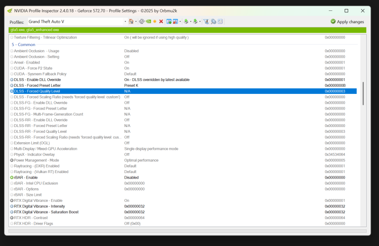Select 'RTX HDR - Driver Flags' row

tap(183, 224)
